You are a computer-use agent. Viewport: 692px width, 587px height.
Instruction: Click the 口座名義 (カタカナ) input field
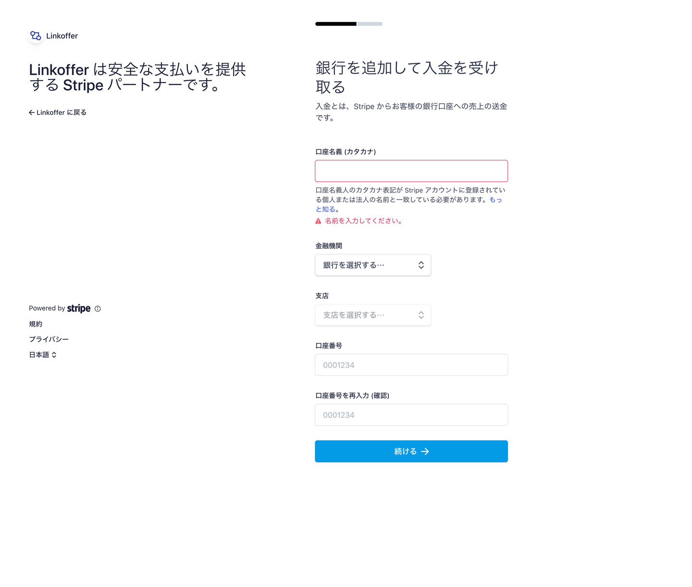(411, 171)
